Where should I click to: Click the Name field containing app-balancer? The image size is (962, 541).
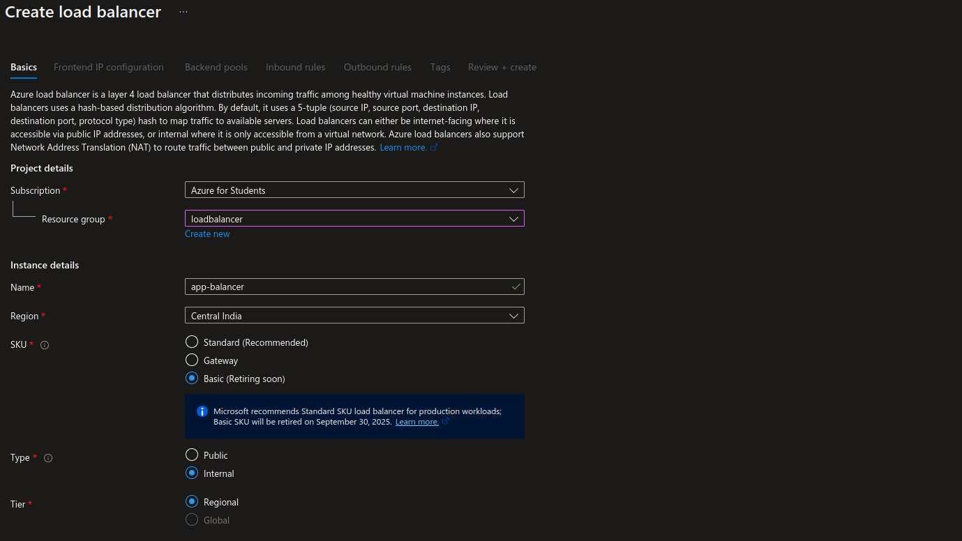click(x=345, y=287)
